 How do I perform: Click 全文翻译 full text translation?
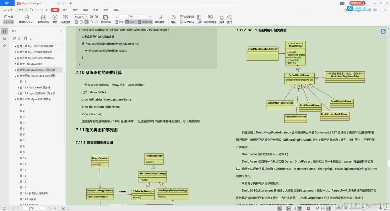(x=187, y=22)
